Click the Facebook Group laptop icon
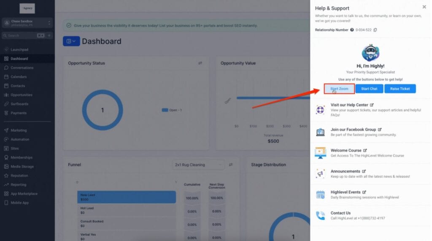Image resolution: width=432 pixels, height=241 pixels. [321, 132]
